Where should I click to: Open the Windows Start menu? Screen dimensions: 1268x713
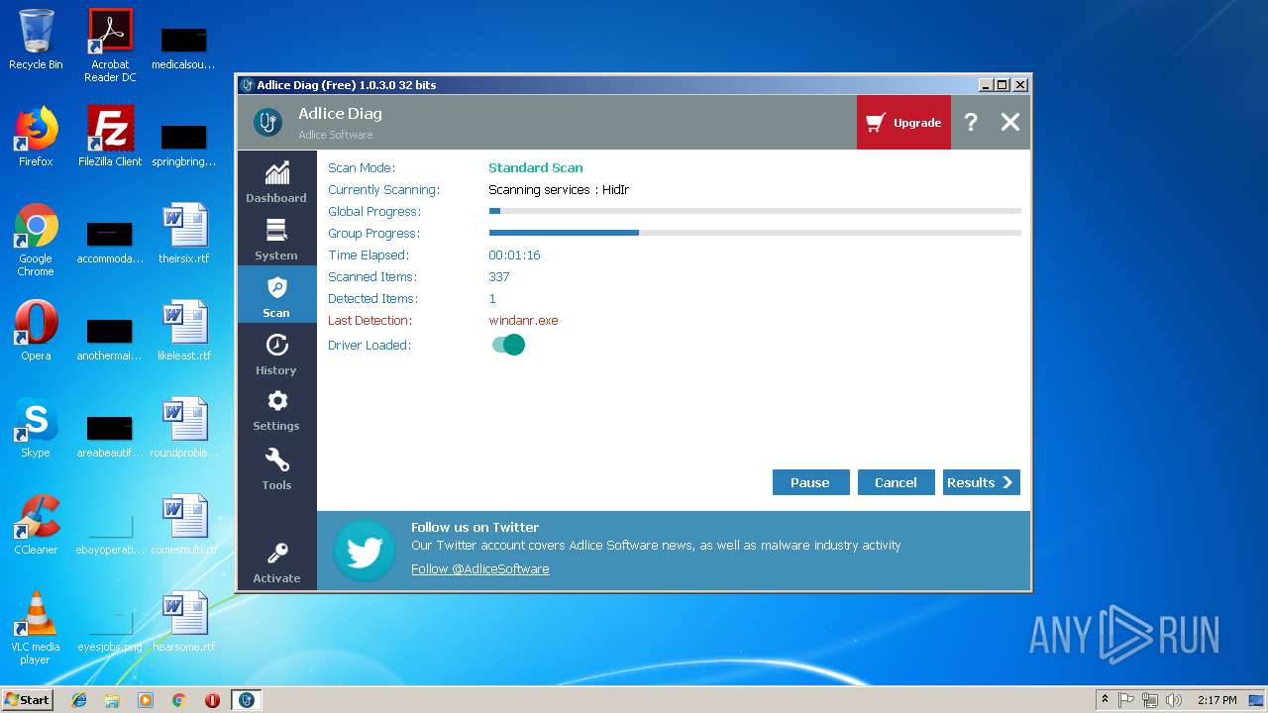pos(28,699)
